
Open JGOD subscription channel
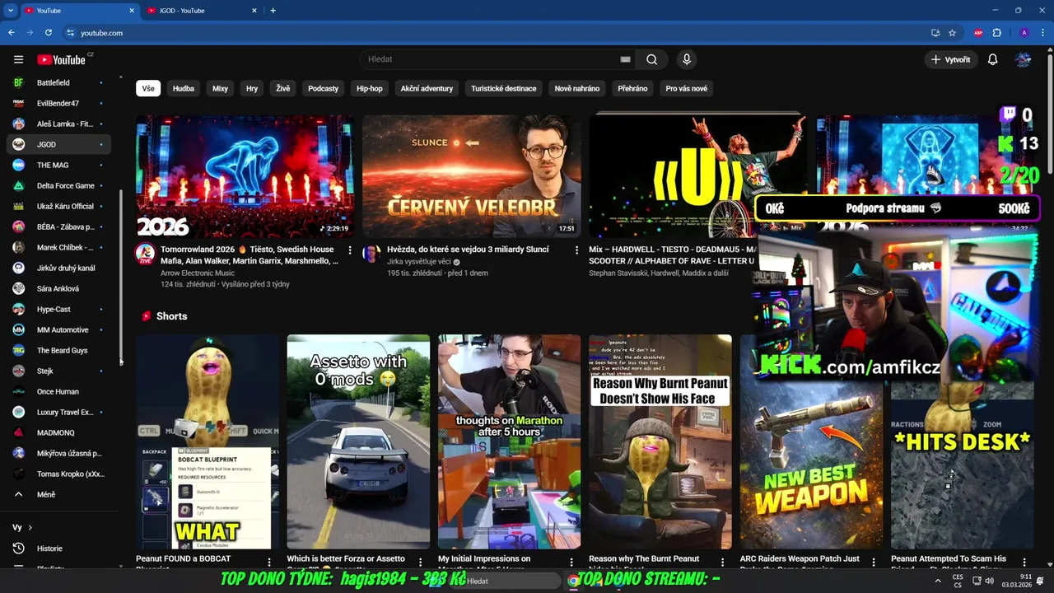(58, 144)
